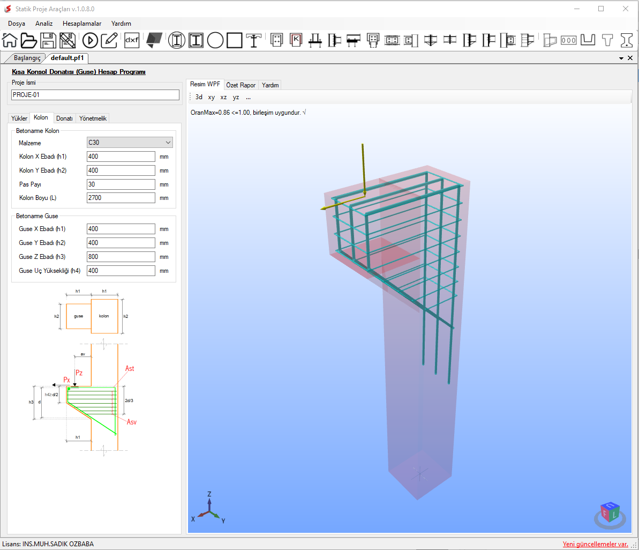Click the 'Yeni güncellemeler var.' link
639x550 pixels.
[x=595, y=544]
